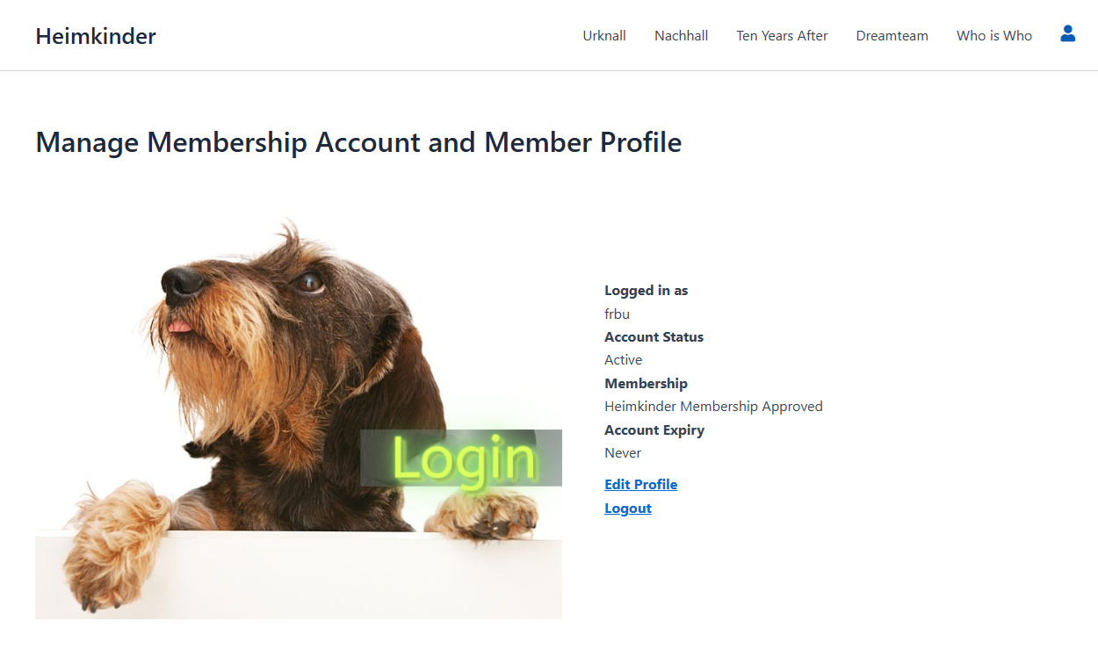This screenshot has height=664, width=1098.
Task: Click the username frbu text
Action: pyautogui.click(x=617, y=314)
